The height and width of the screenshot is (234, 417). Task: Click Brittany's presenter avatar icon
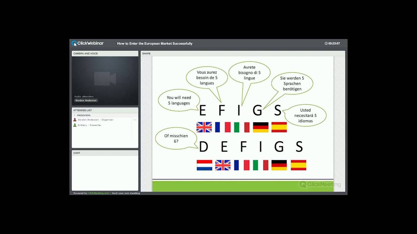75,125
